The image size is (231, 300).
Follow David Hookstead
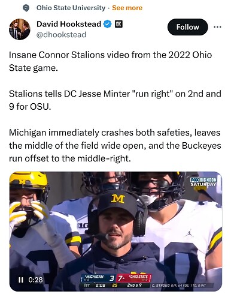187,27
